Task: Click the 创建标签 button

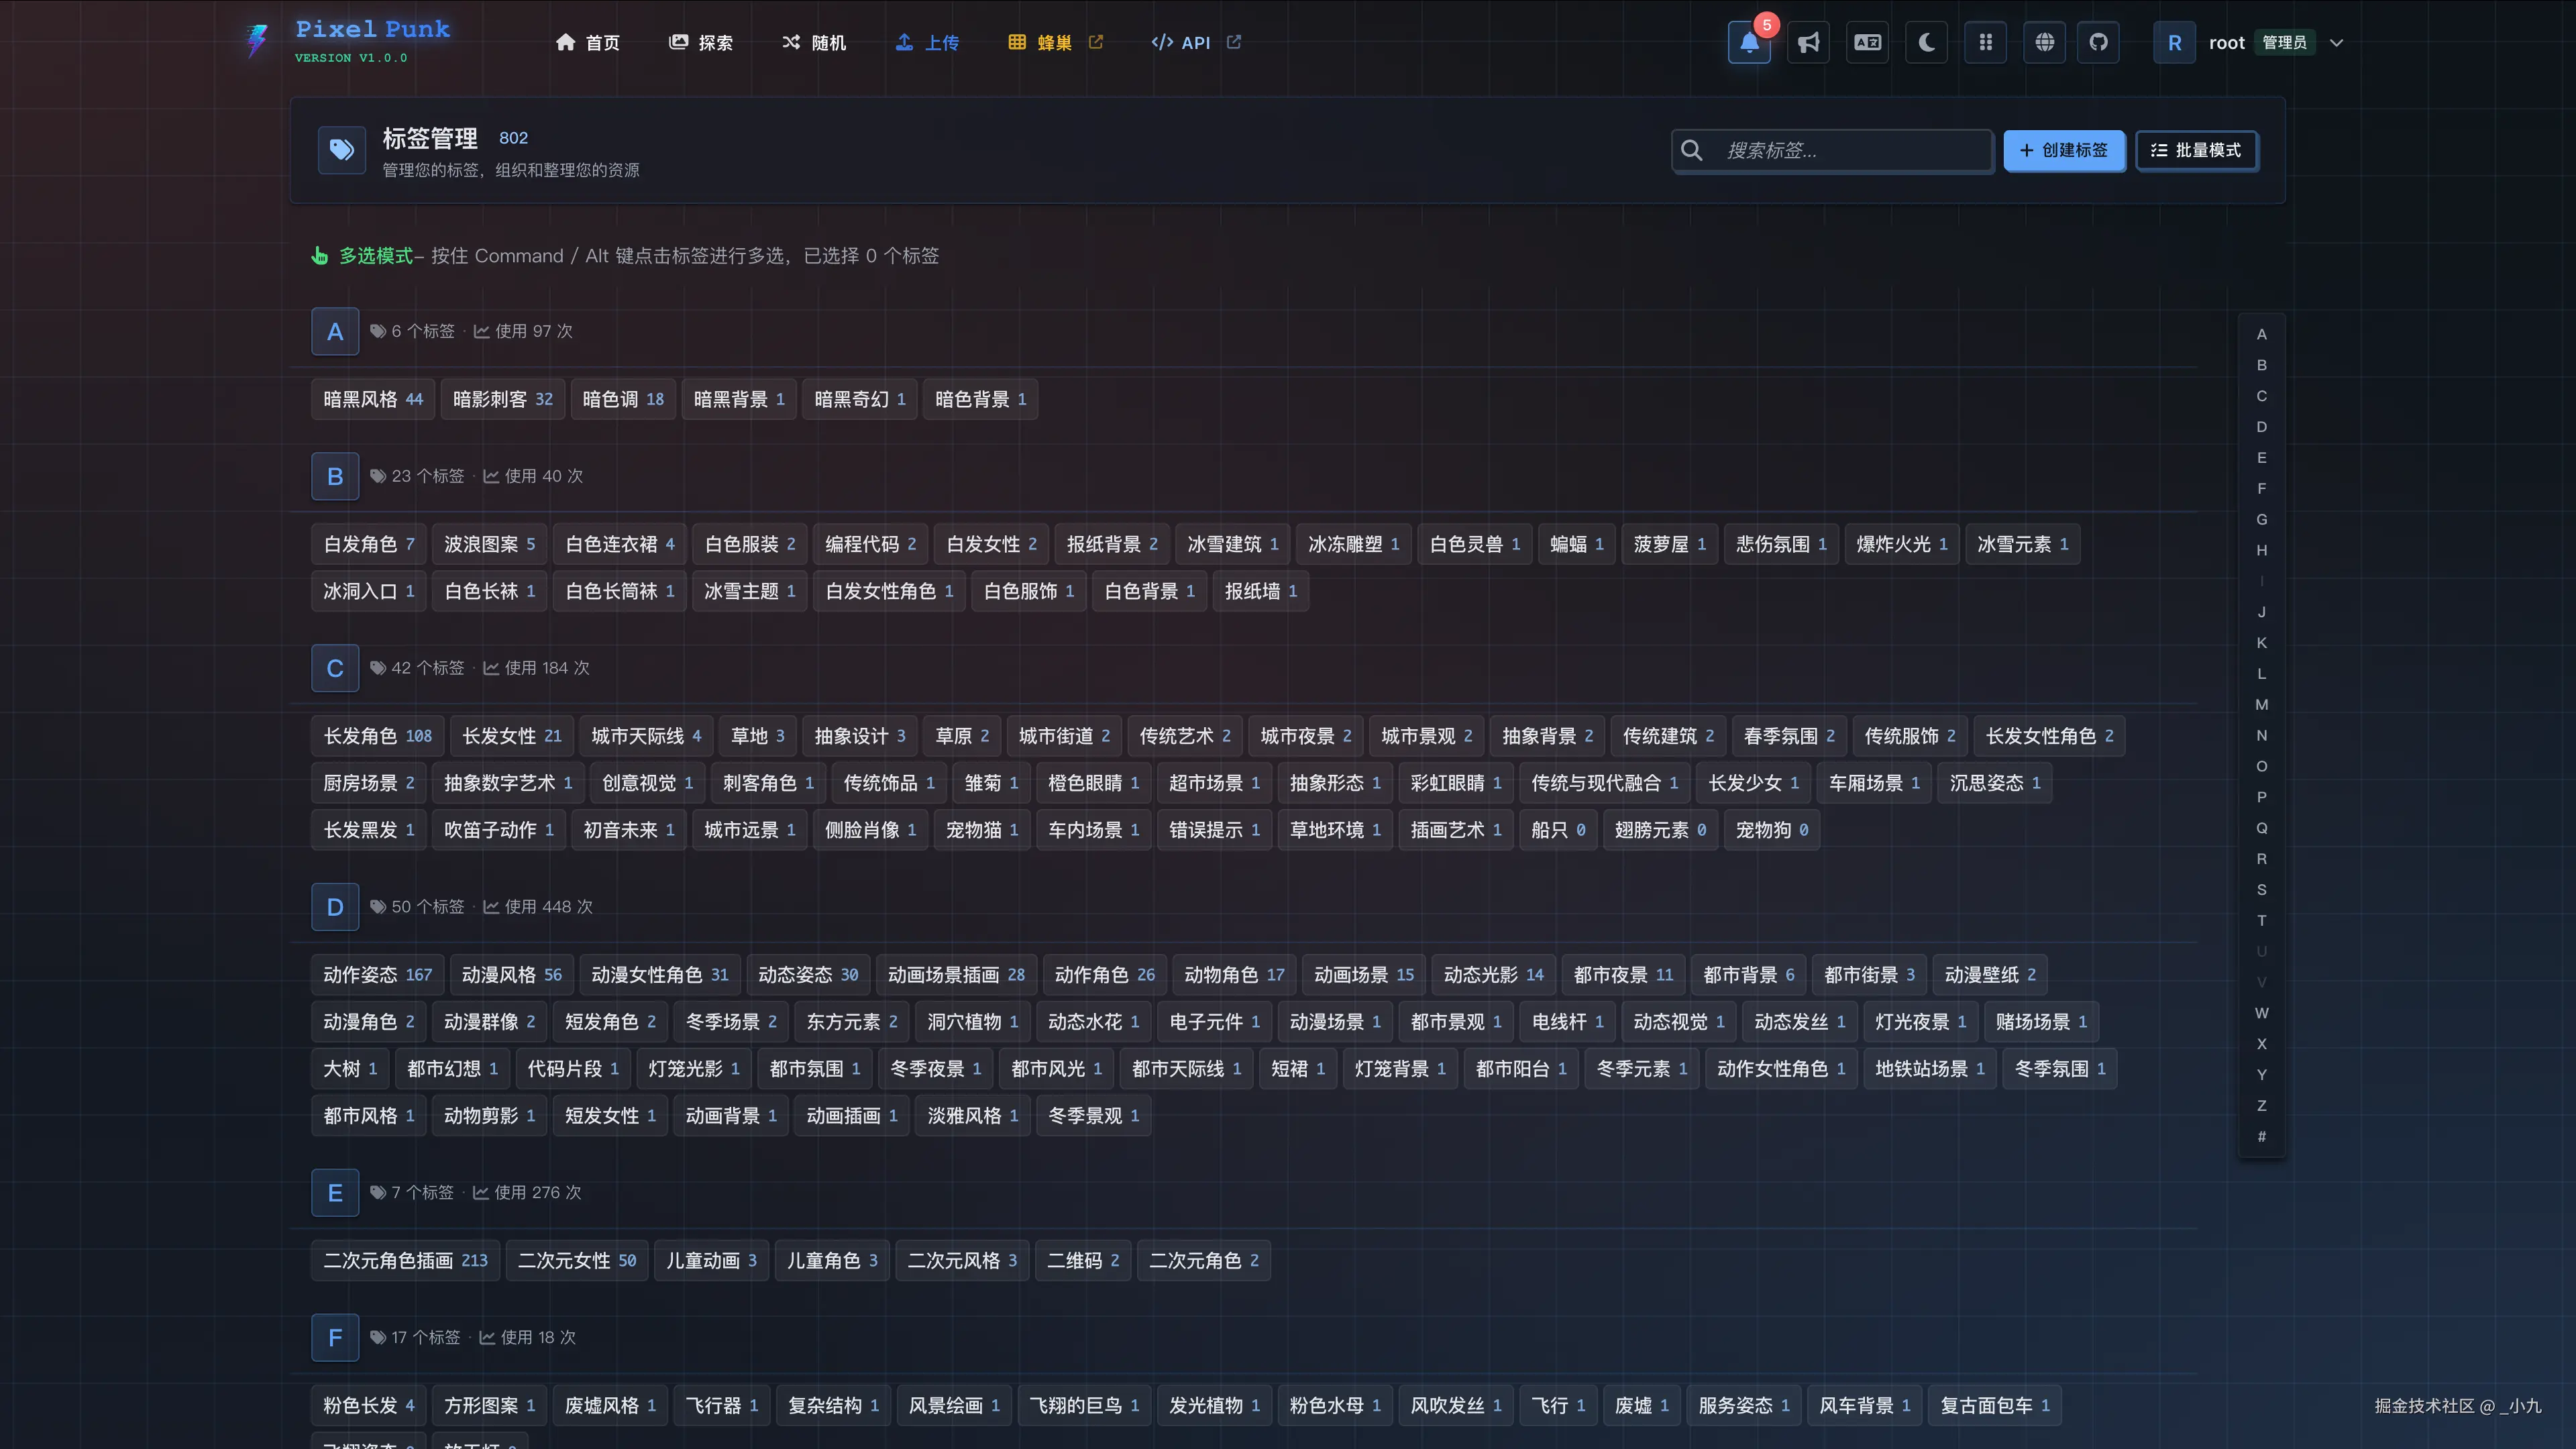Action: coord(2063,150)
